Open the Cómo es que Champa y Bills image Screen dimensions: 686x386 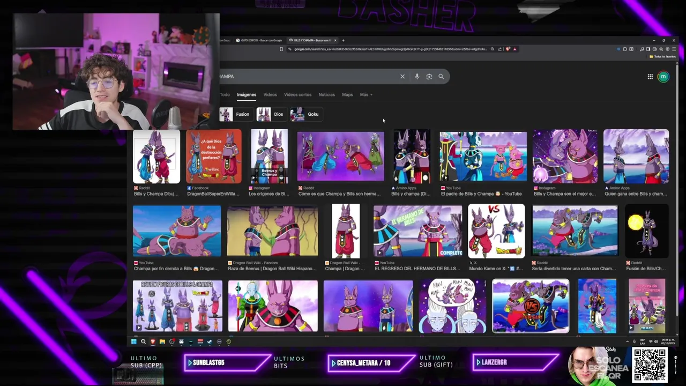(340, 157)
